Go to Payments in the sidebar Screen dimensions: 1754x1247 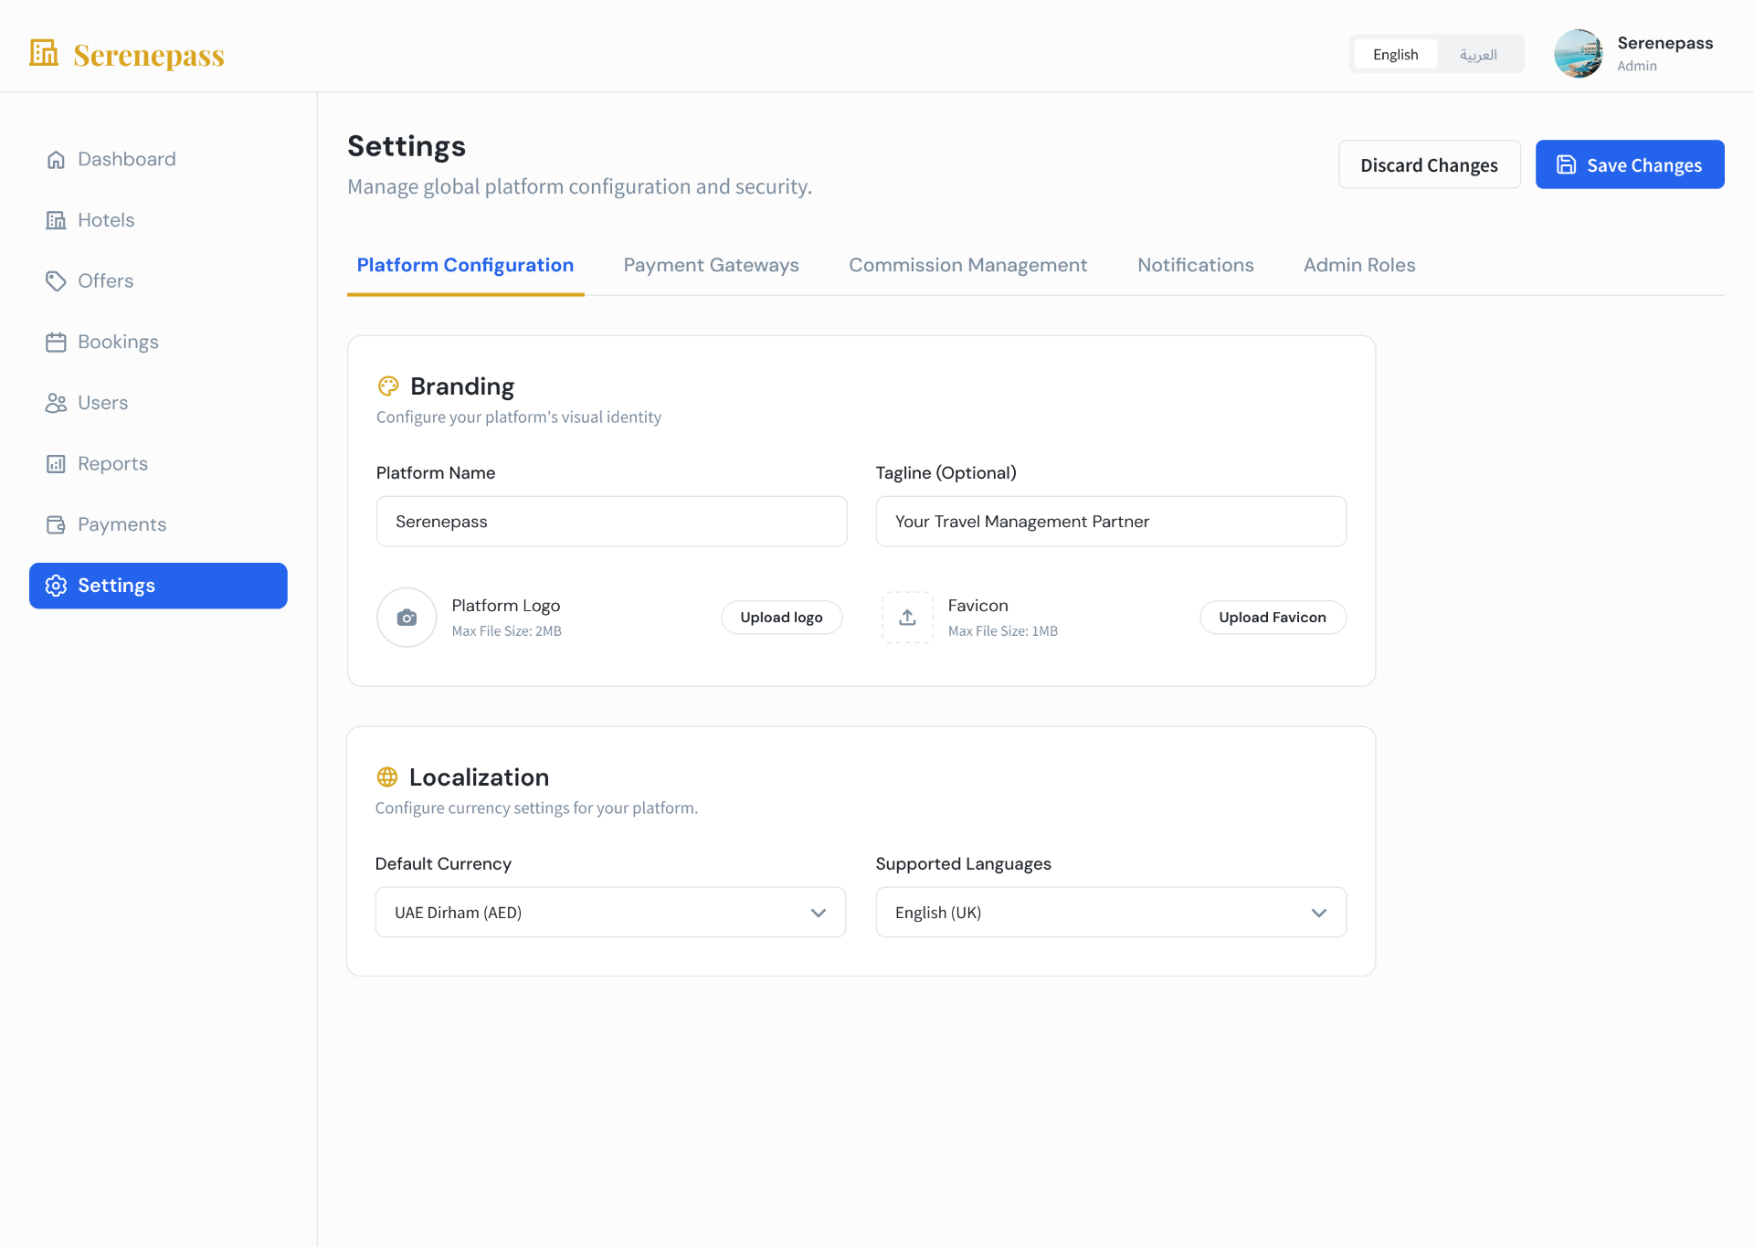[x=158, y=525]
